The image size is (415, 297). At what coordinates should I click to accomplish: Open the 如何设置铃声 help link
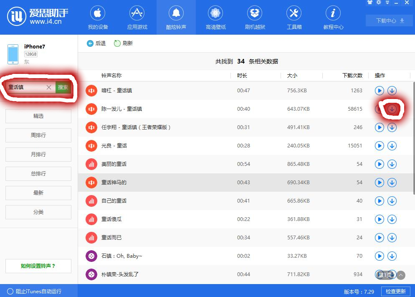38,266
